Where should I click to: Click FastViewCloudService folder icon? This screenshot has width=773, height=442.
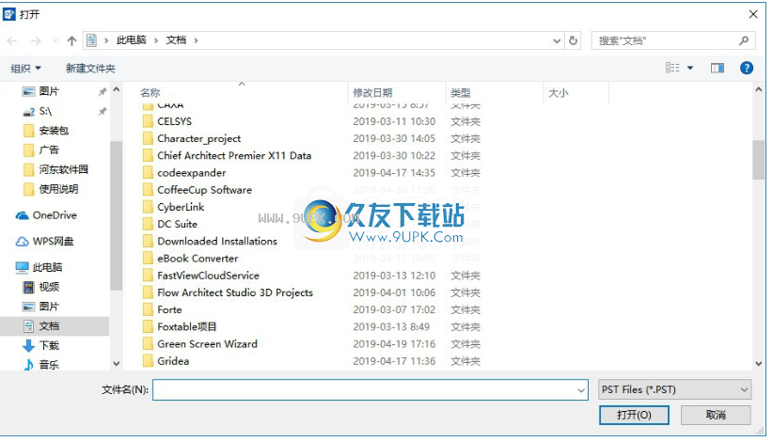point(148,276)
